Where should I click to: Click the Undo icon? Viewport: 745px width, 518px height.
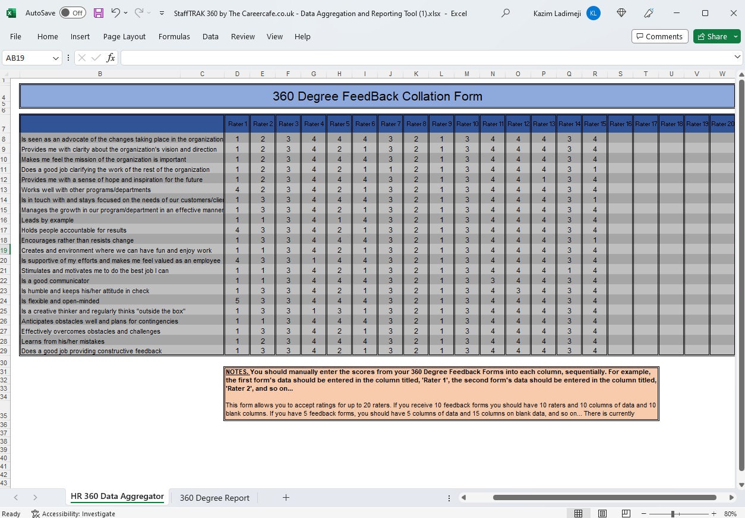click(115, 12)
